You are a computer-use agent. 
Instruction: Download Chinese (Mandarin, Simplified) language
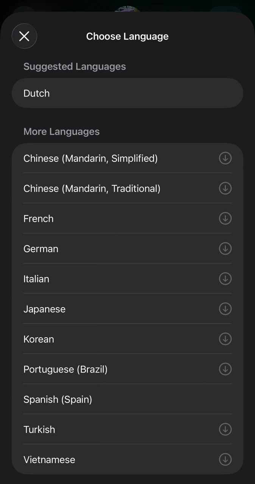225,158
